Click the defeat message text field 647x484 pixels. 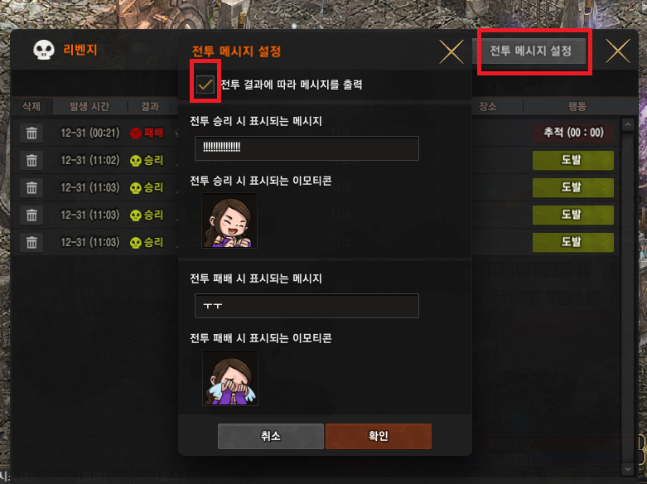click(x=307, y=306)
